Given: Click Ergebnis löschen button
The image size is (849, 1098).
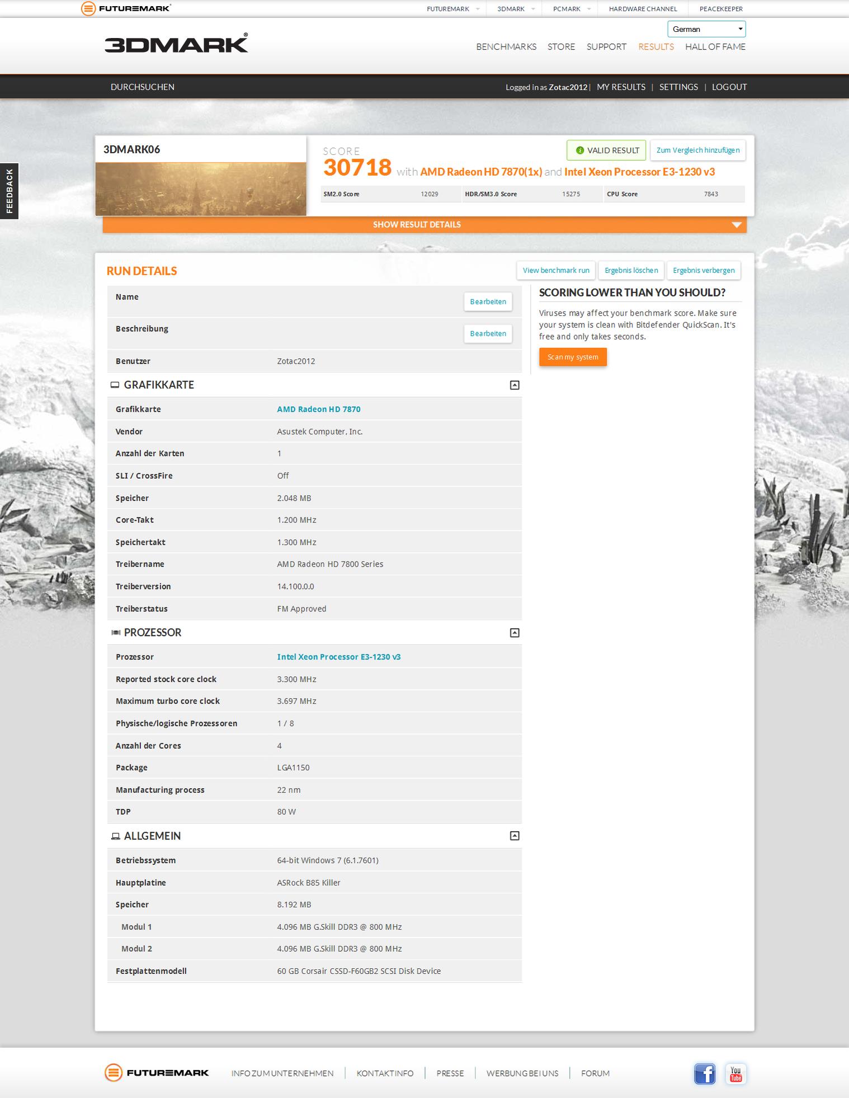Looking at the screenshot, I should tap(631, 270).
